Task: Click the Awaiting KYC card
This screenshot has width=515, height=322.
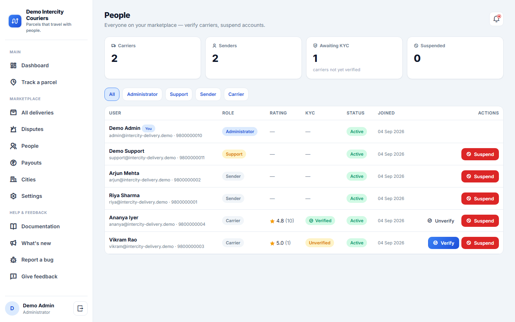Action: (x=354, y=58)
